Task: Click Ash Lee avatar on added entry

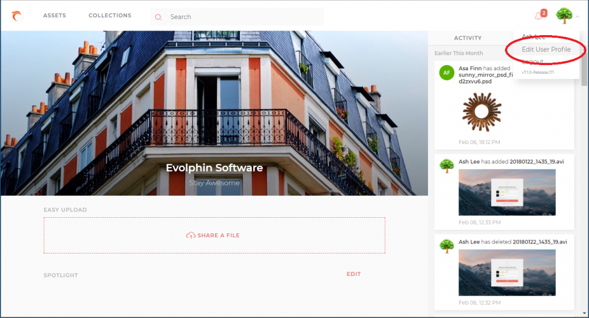Action: [446, 165]
